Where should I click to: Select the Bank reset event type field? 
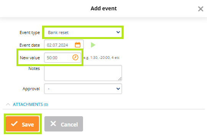coord(83,32)
